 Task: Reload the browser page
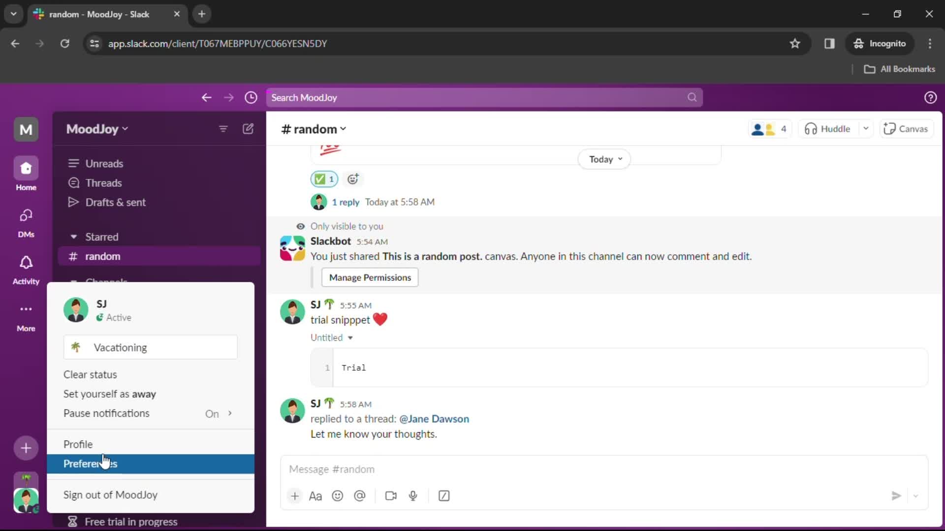pos(64,43)
